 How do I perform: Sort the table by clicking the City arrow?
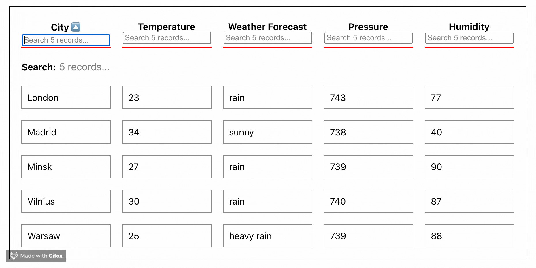click(x=76, y=27)
